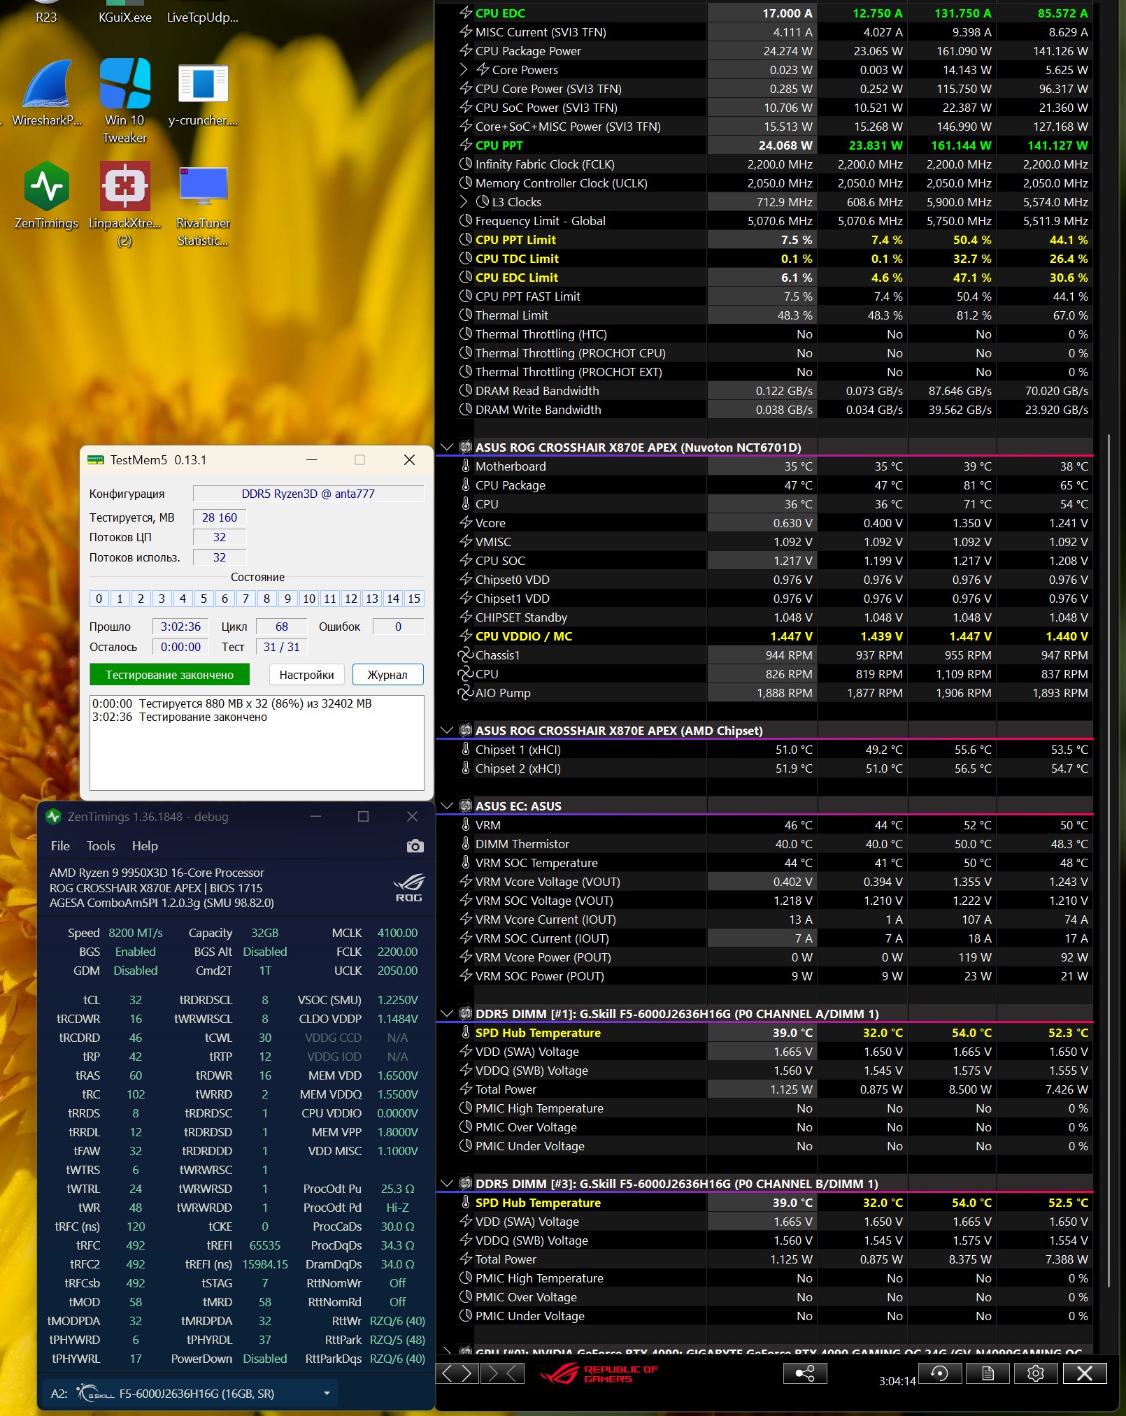
Task: Click the TestMem5 configuration field
Action: (x=308, y=494)
